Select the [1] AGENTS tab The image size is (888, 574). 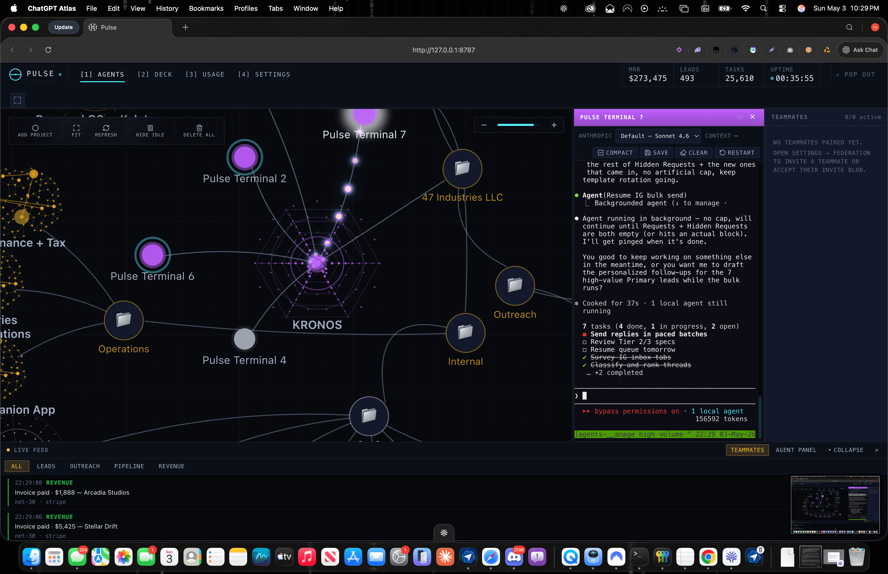click(103, 75)
